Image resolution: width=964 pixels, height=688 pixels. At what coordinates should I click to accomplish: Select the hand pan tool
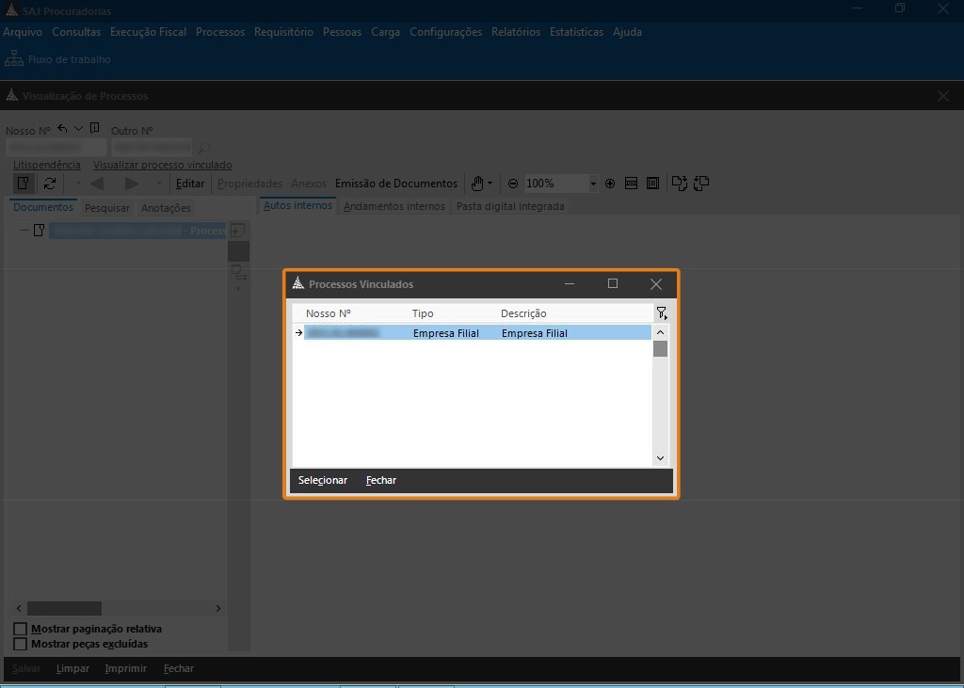coord(477,184)
